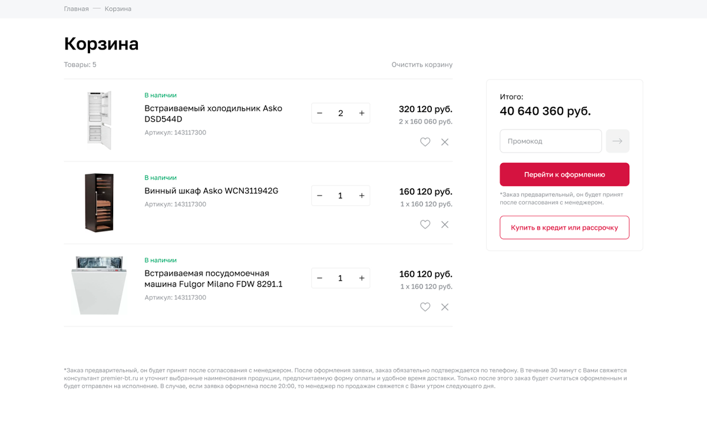
Task: Heart the Fulgor Milano FDW 8291.1 dishwasher
Action: tap(425, 307)
